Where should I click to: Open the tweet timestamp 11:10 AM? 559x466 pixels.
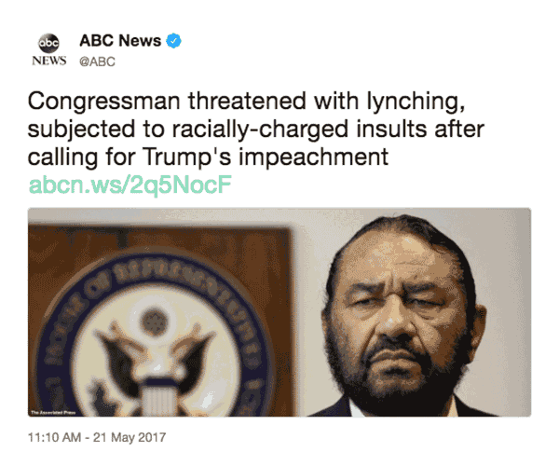(x=55, y=437)
